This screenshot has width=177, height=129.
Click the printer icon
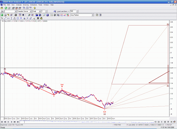tap(16, 15)
